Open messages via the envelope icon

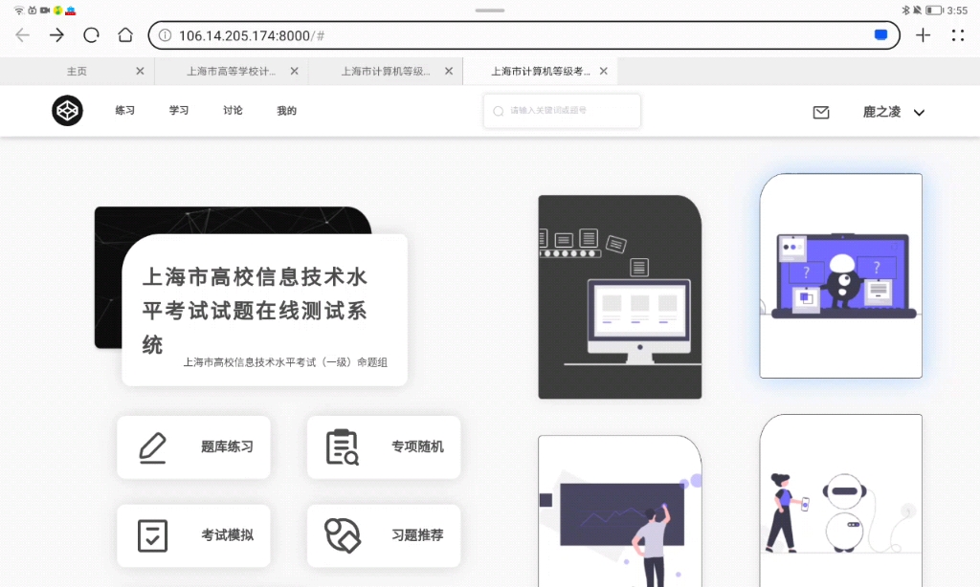[820, 112]
